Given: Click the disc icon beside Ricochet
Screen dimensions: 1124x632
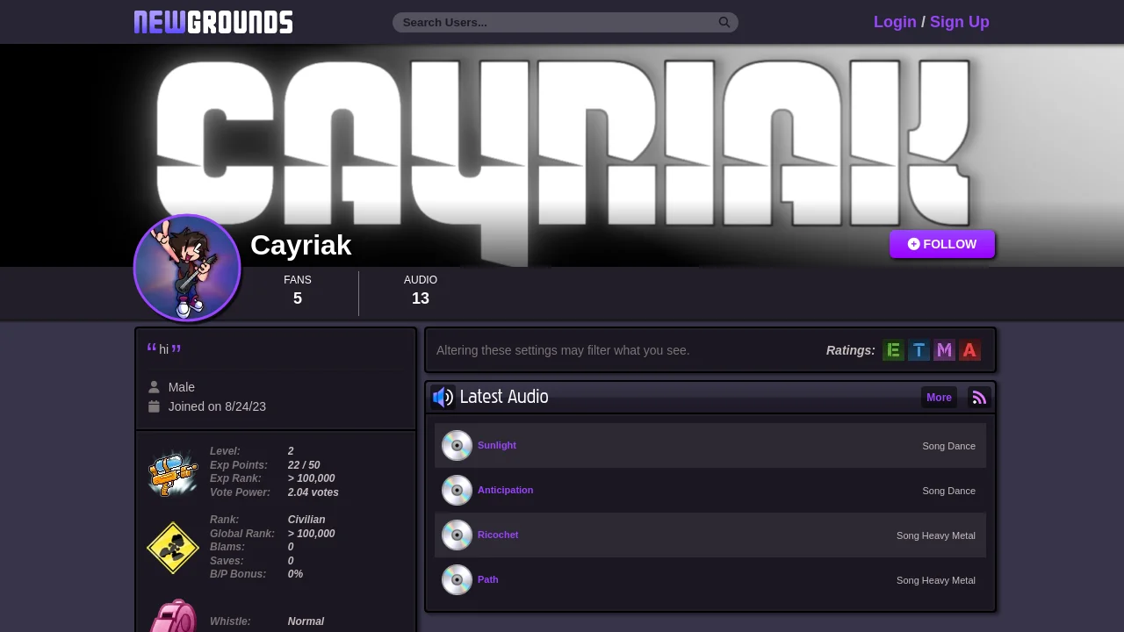Looking at the screenshot, I should point(457,535).
